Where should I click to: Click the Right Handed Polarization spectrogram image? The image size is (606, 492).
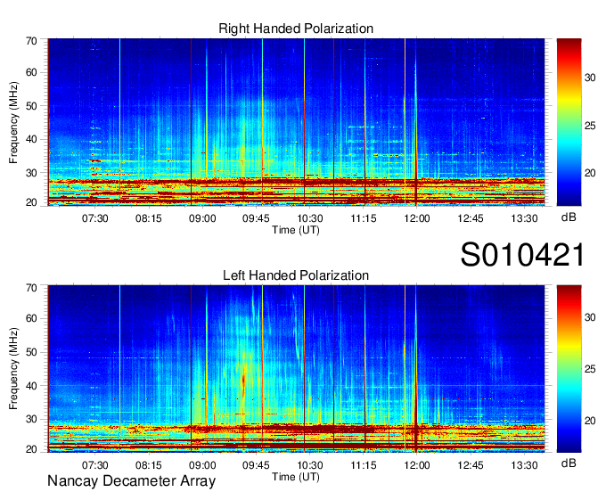296,122
